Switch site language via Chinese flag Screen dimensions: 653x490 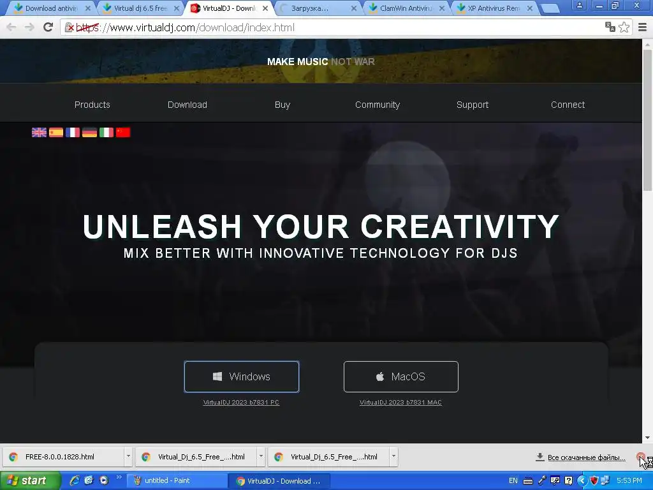[123, 133]
